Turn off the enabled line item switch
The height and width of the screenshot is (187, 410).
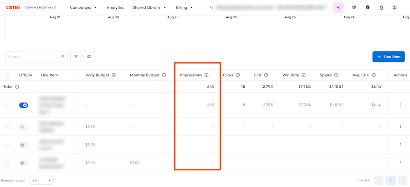tap(24, 105)
